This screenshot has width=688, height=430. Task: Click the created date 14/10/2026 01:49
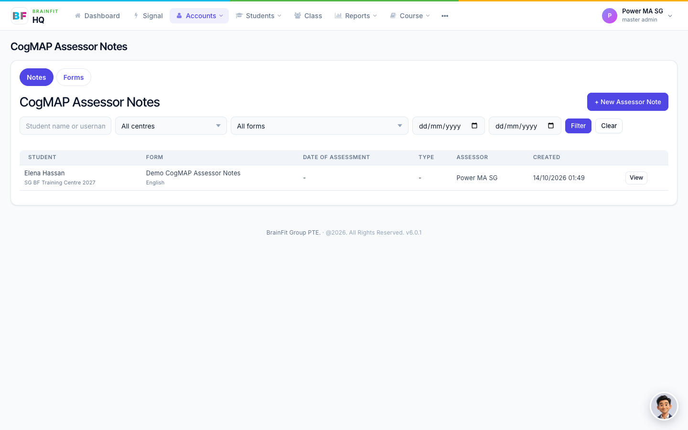tap(559, 178)
